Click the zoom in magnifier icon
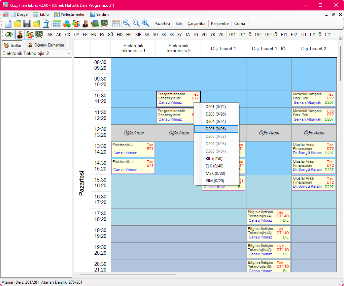 coord(146,23)
